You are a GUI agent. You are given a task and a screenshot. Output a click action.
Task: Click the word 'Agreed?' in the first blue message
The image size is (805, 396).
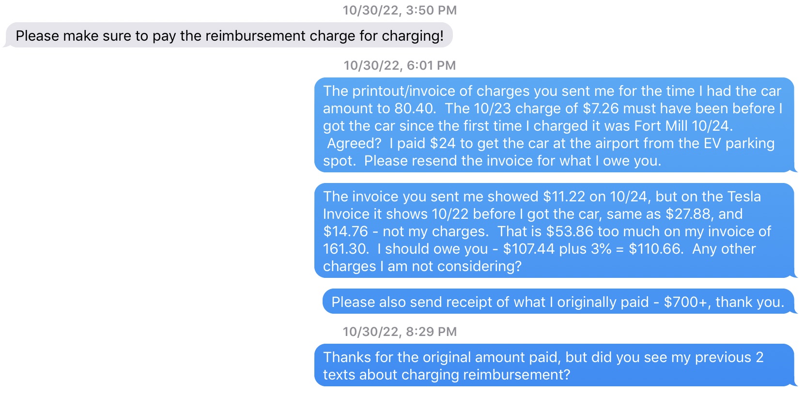pos(355,143)
